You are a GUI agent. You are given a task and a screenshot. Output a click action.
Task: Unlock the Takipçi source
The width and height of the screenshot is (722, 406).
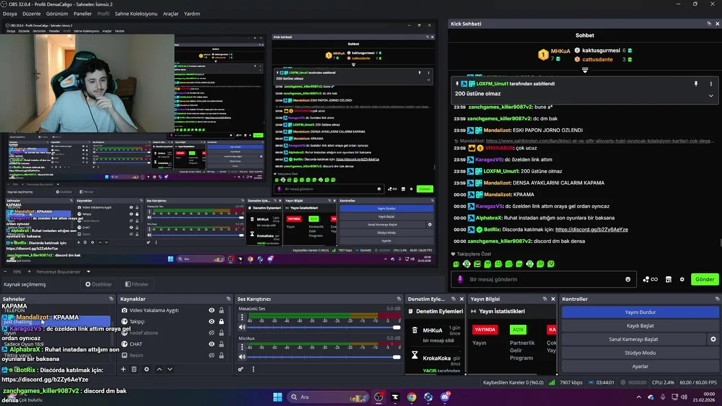click(221, 321)
